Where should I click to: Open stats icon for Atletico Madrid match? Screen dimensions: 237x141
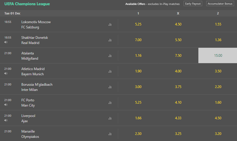[x=110, y=71]
